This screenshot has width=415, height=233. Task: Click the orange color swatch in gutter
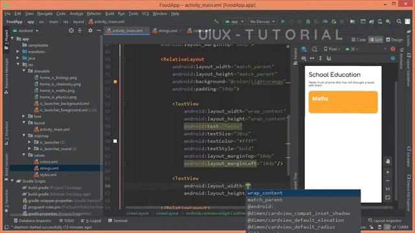point(115,82)
